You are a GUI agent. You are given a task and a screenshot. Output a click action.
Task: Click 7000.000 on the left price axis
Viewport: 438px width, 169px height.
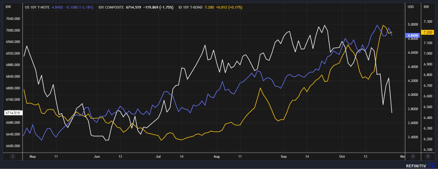pyautogui.click(x=13, y=30)
